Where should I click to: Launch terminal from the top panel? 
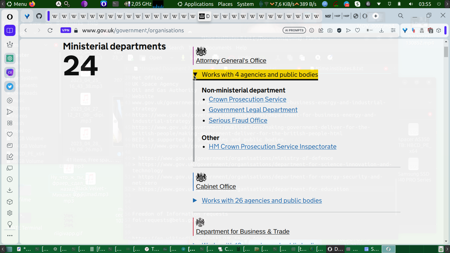pos(116,4)
